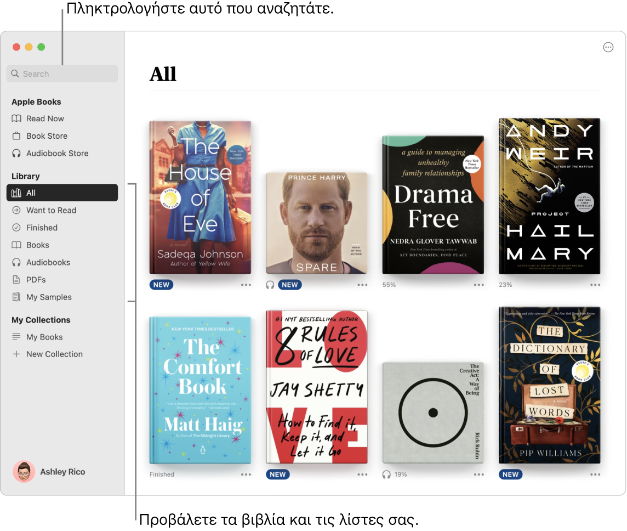The width and height of the screenshot is (627, 531).
Task: Open the Drama Free book cover
Action: [433, 205]
